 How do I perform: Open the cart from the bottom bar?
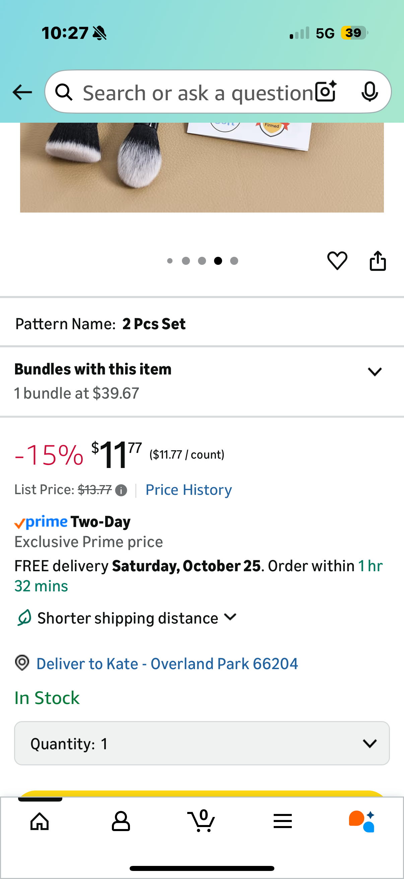pyautogui.click(x=202, y=821)
